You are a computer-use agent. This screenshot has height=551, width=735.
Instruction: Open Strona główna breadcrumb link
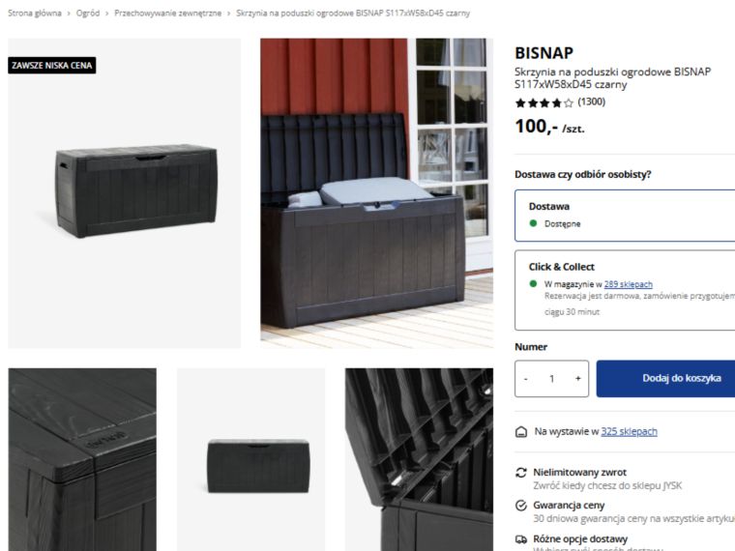[35, 14]
